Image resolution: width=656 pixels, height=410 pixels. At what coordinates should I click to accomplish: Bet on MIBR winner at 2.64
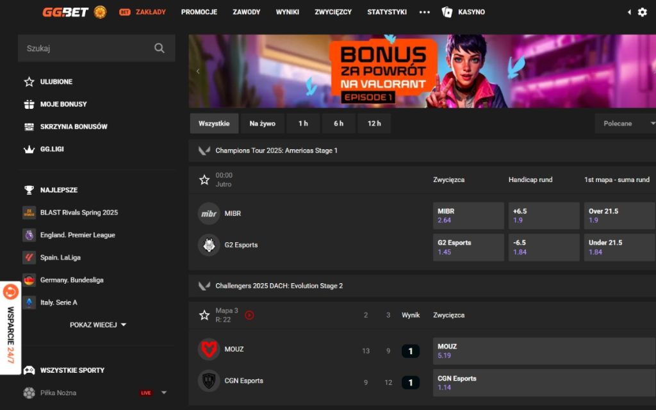tap(468, 216)
